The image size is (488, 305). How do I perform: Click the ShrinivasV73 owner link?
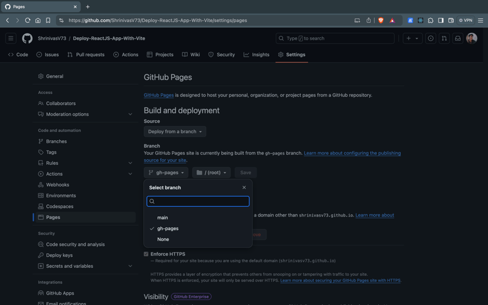52,38
